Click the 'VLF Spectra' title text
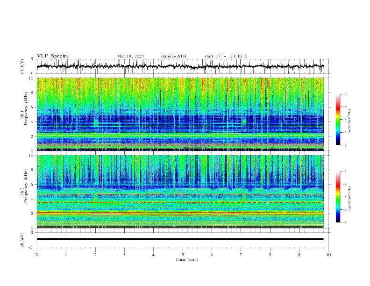370x286 pixels. pyautogui.click(x=53, y=56)
